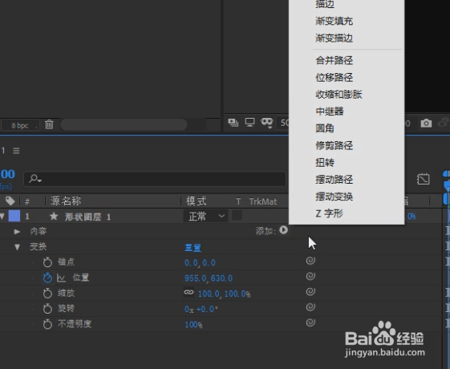Click the 添加 add play button

[x=283, y=230]
